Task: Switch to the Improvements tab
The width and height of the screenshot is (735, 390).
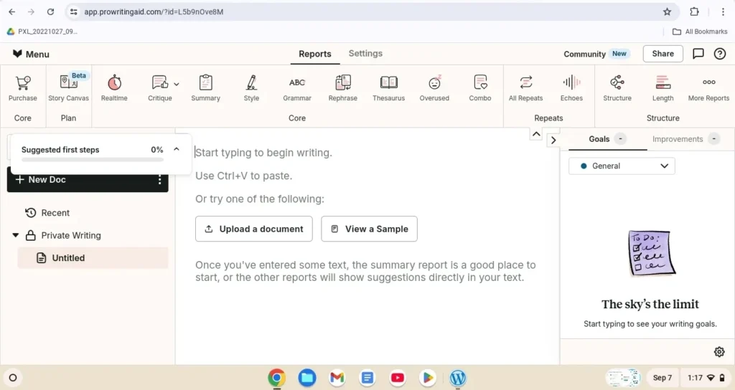Action: pyautogui.click(x=685, y=139)
